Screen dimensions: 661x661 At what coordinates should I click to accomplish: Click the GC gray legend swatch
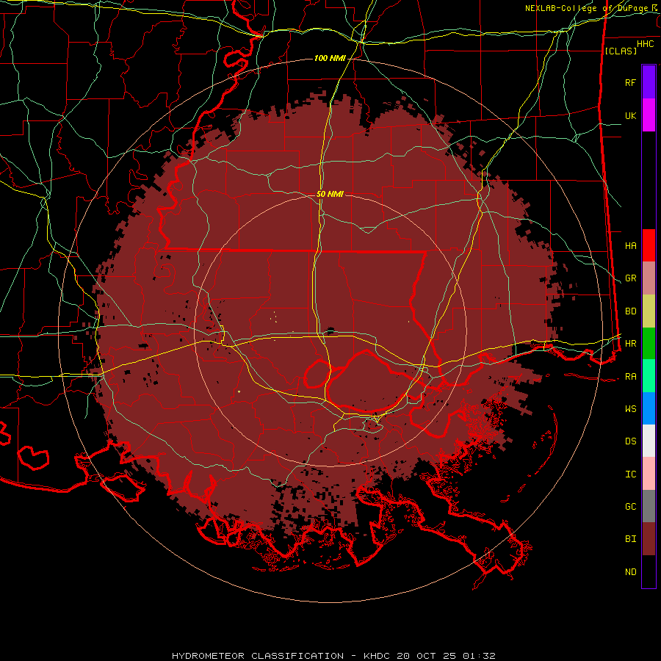point(649,506)
